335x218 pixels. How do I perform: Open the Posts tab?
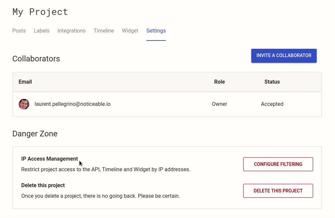tap(19, 31)
